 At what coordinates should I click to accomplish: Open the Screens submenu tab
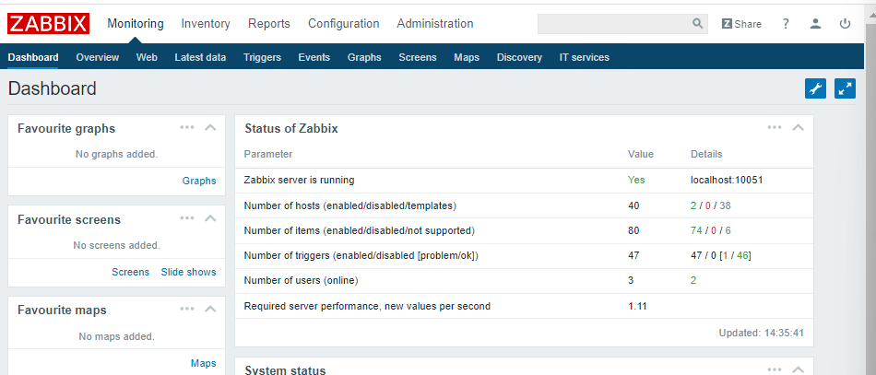tap(418, 57)
